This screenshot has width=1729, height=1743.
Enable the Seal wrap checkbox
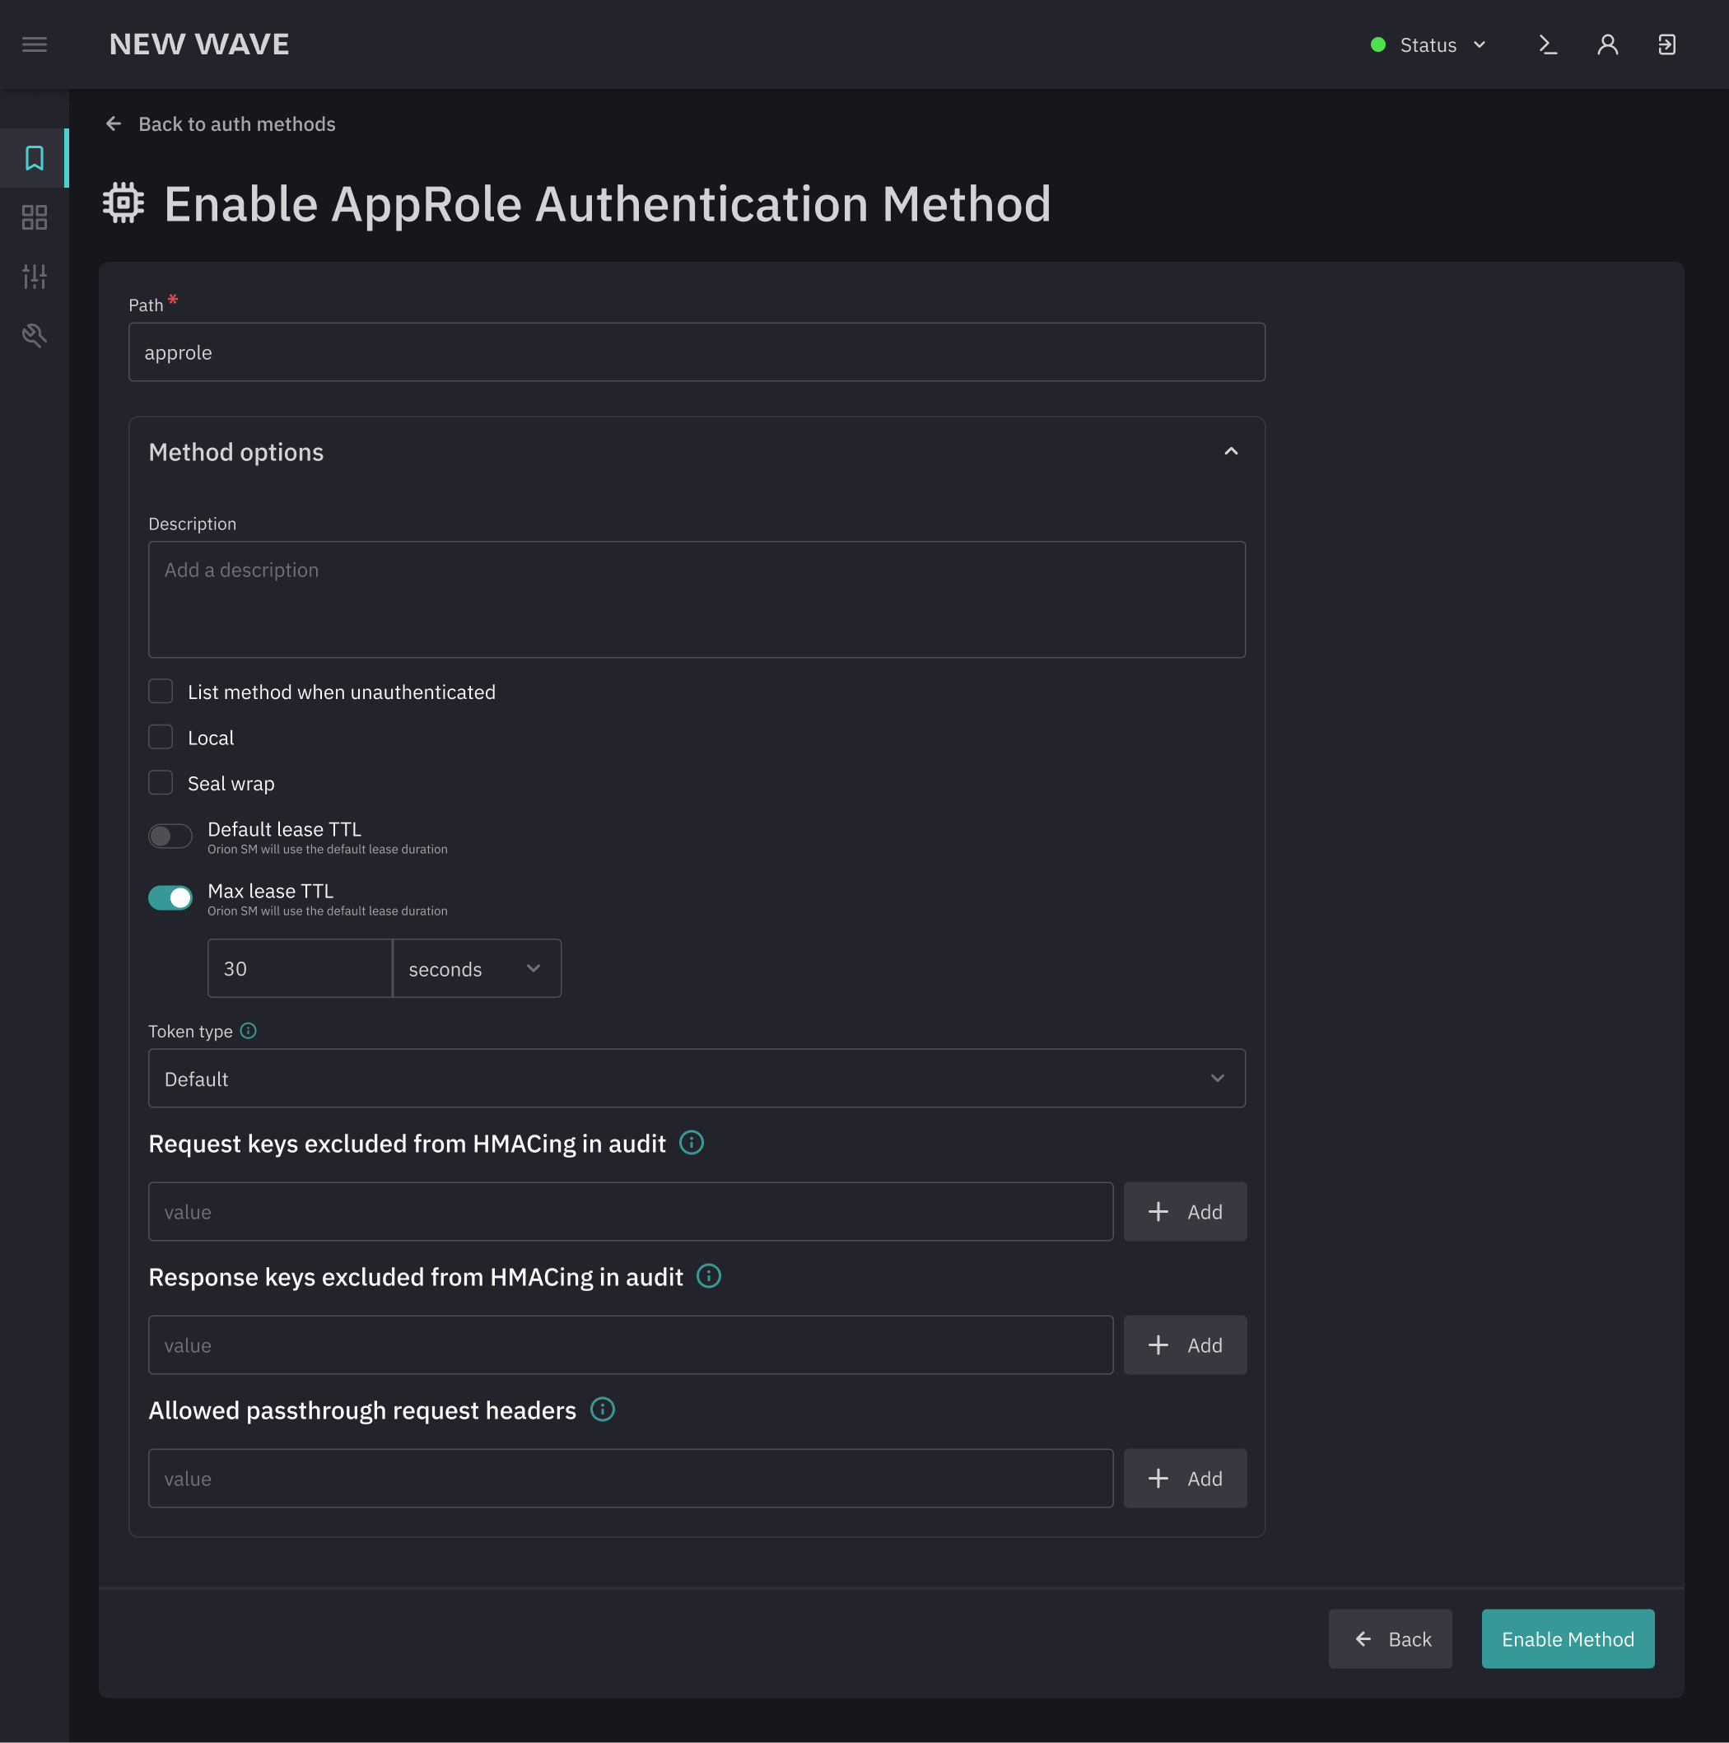[x=161, y=782]
